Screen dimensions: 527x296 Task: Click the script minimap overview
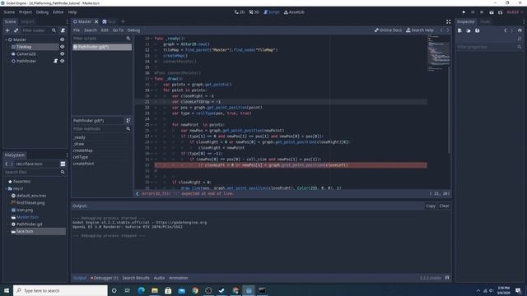tap(439, 53)
